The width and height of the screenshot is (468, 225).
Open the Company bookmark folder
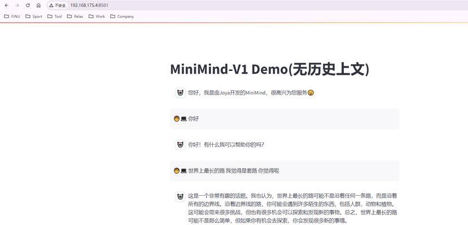pos(122,16)
